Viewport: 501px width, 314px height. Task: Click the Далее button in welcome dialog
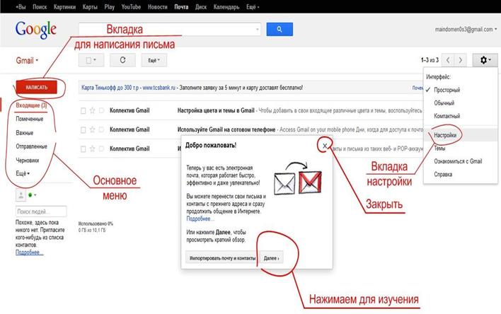(x=271, y=258)
